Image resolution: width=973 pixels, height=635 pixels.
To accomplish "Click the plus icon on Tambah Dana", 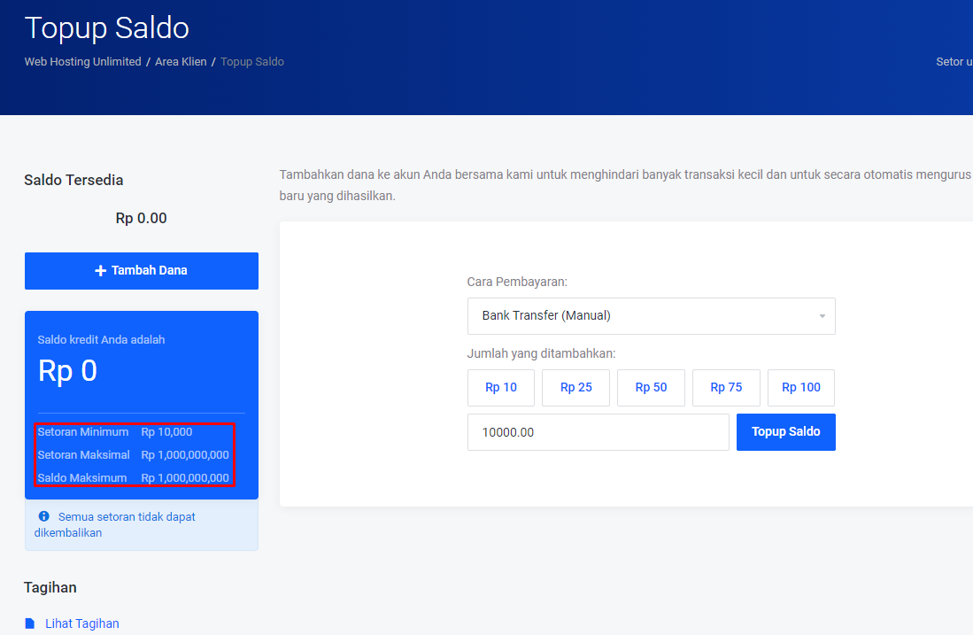I will point(101,271).
